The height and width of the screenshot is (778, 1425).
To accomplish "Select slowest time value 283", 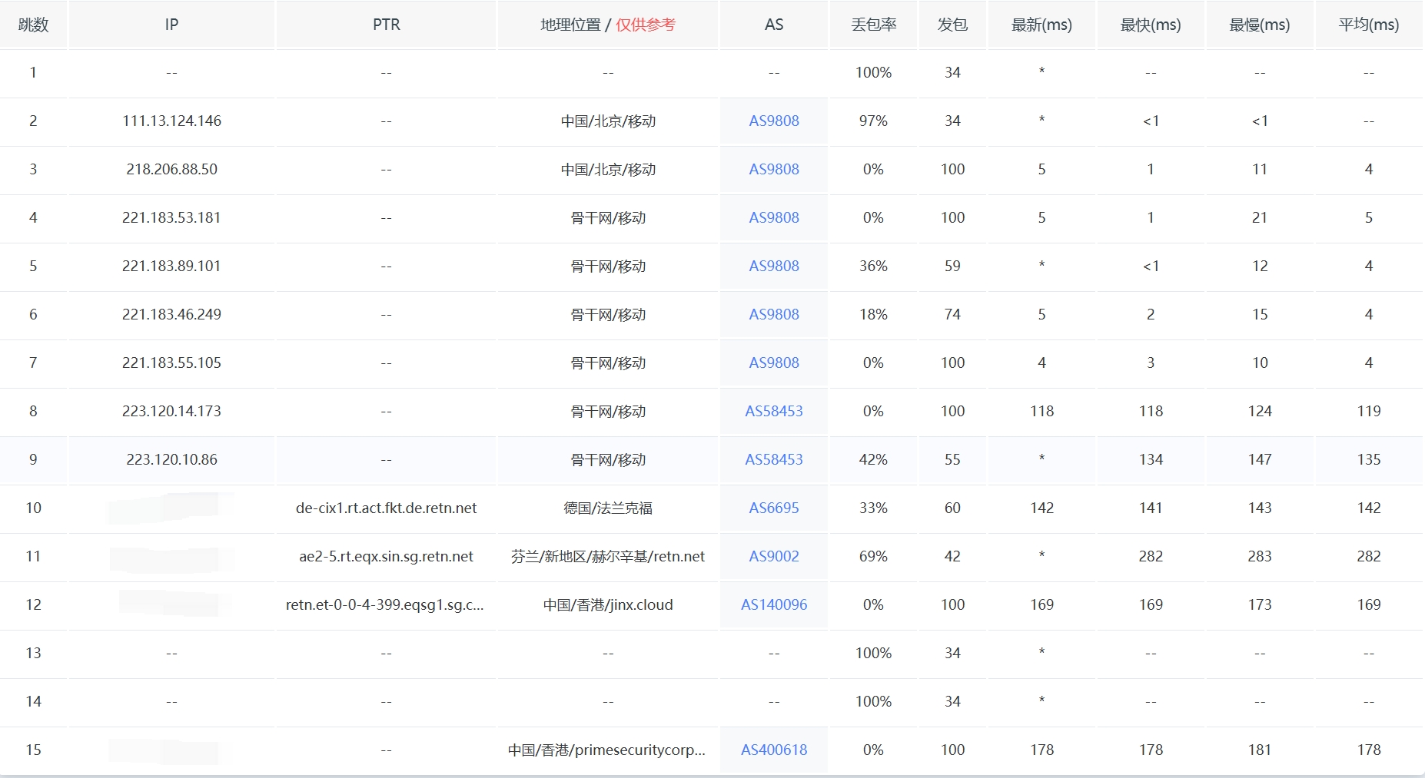I will pyautogui.click(x=1260, y=556).
